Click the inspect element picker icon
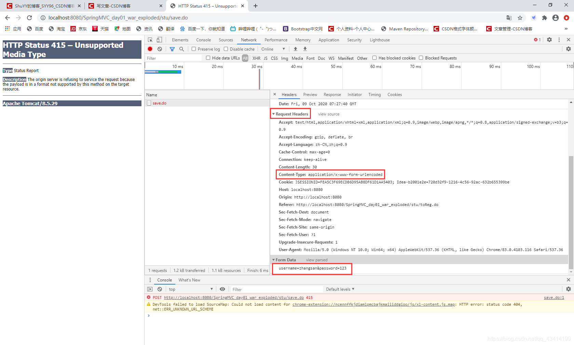574x345 pixels. pos(150,40)
